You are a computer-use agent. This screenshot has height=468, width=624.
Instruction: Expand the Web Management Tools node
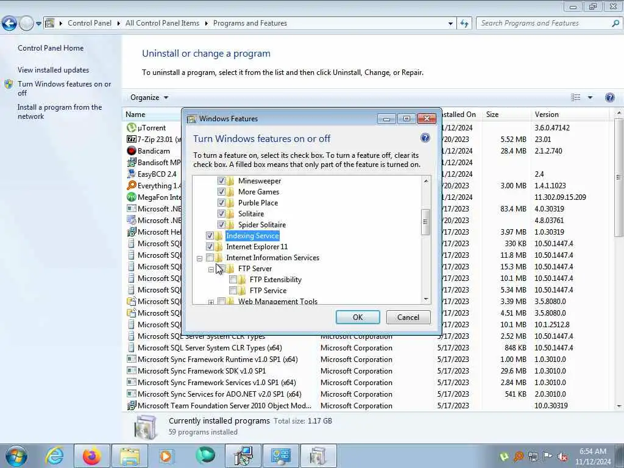point(211,302)
